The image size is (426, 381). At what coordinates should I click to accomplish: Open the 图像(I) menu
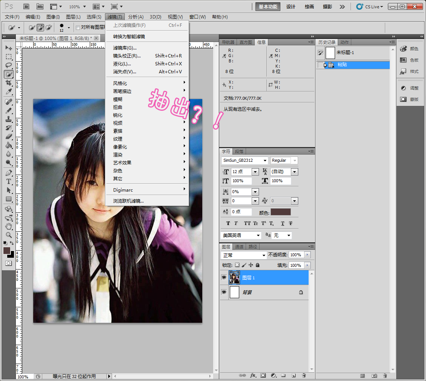point(53,17)
